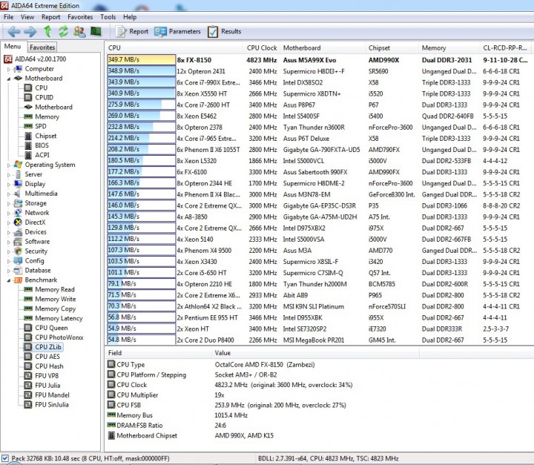Viewport: 534px width, 465px height.
Task: Expand the Network tree node
Action: [8, 213]
